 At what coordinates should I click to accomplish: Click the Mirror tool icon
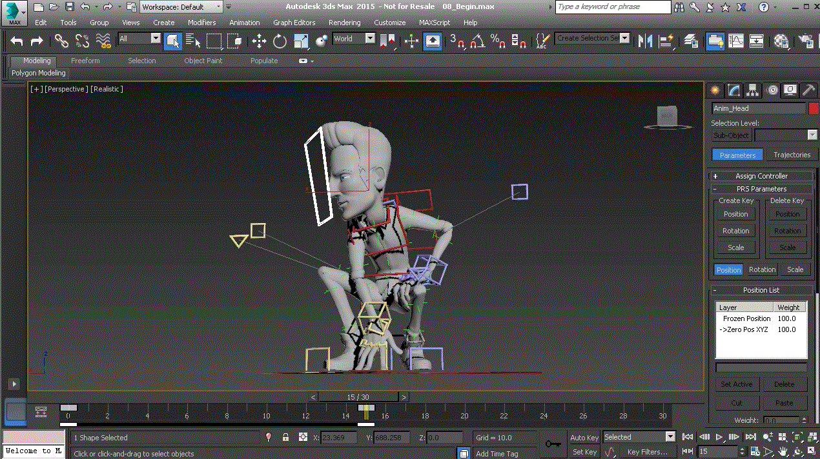coord(644,41)
